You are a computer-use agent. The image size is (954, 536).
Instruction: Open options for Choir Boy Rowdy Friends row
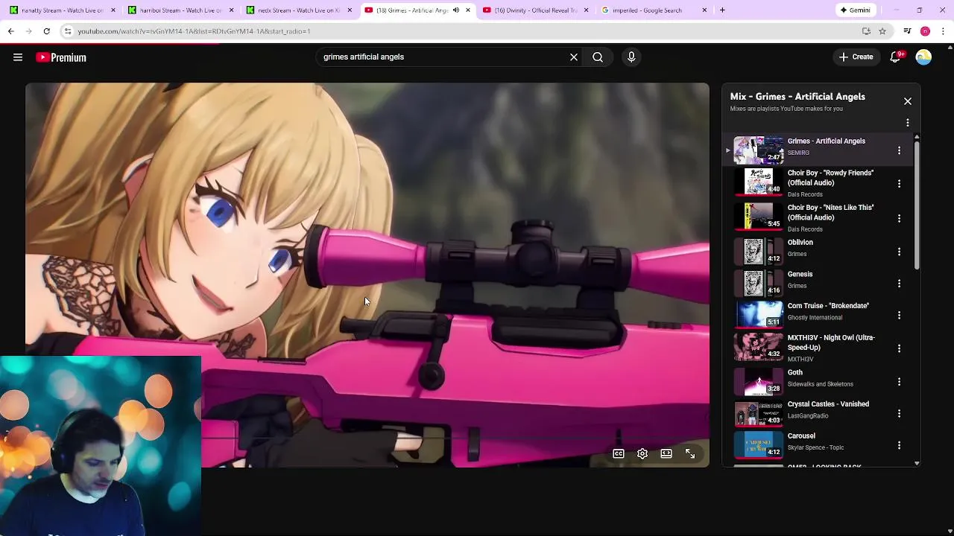pyautogui.click(x=899, y=183)
